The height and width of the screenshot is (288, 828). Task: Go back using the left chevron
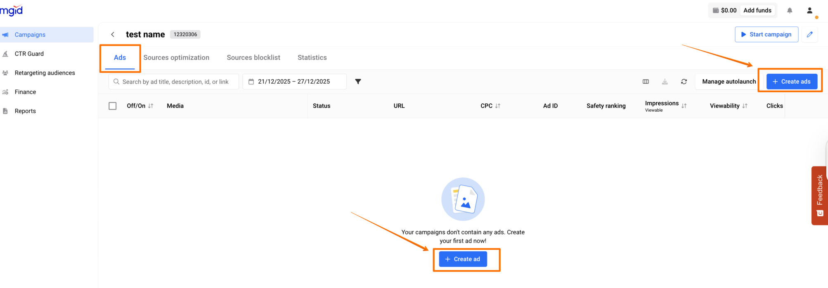click(x=113, y=35)
